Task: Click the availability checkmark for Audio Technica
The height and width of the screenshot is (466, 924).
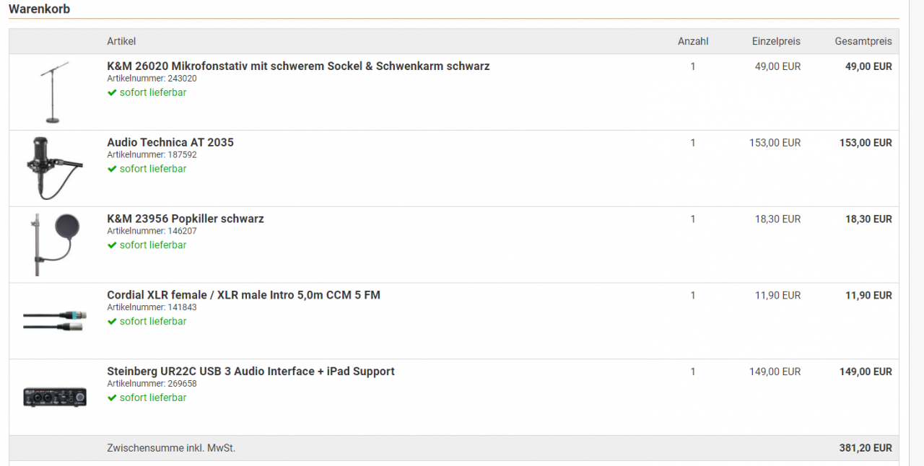Action: [x=112, y=169]
